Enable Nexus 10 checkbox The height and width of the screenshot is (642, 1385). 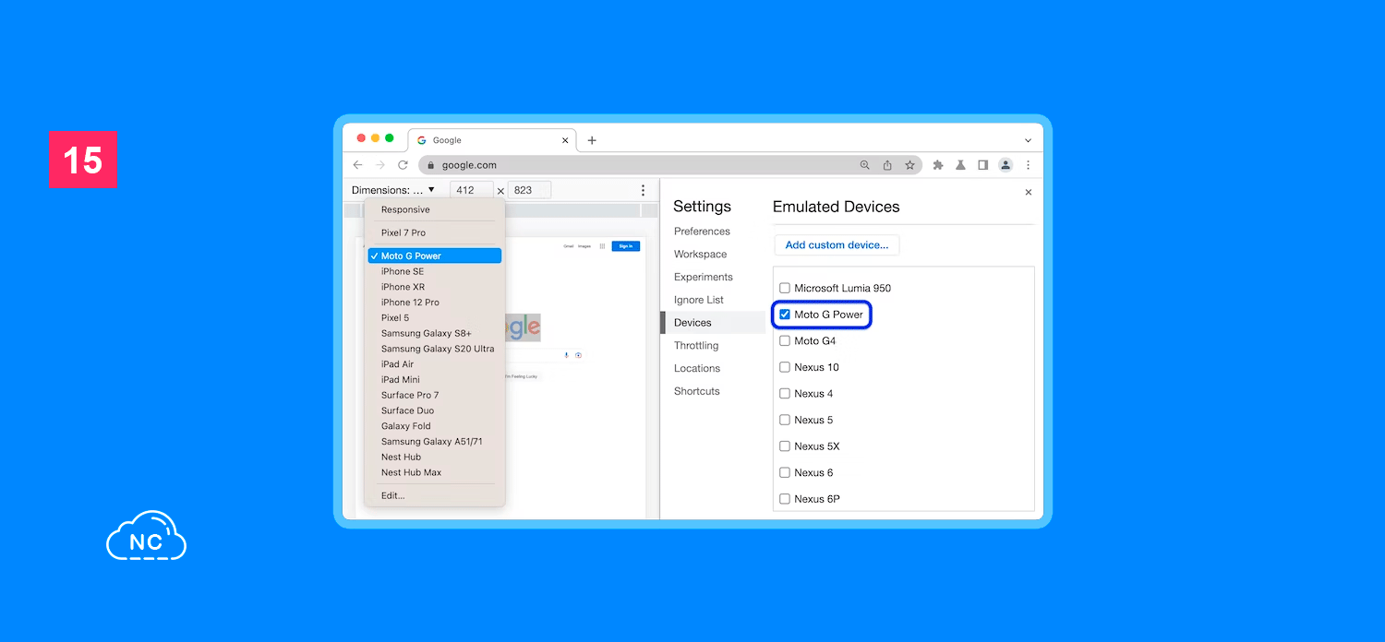pyautogui.click(x=785, y=367)
